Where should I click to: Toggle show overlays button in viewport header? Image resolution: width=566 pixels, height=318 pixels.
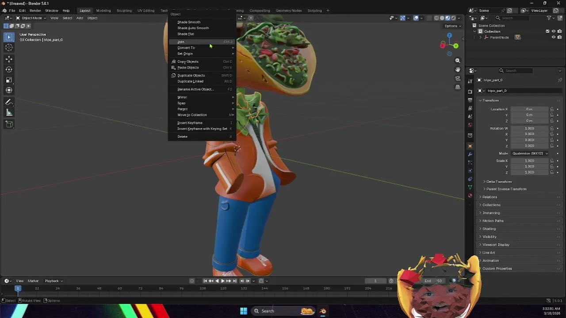tap(416, 18)
